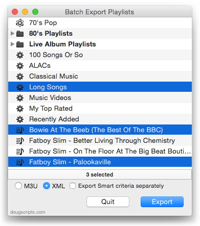Image resolution: width=200 pixels, height=226 pixels.
Task: Select Fatboy Slim - On The Floor playlist
Action: pos(100,152)
